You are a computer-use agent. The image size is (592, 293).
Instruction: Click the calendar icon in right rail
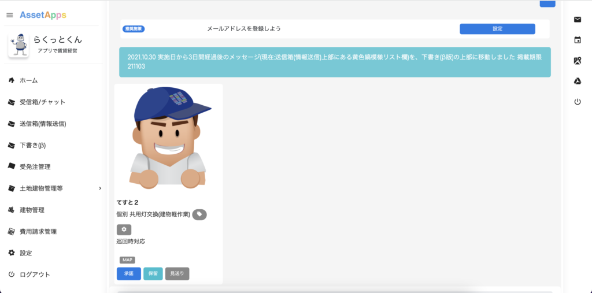(578, 40)
